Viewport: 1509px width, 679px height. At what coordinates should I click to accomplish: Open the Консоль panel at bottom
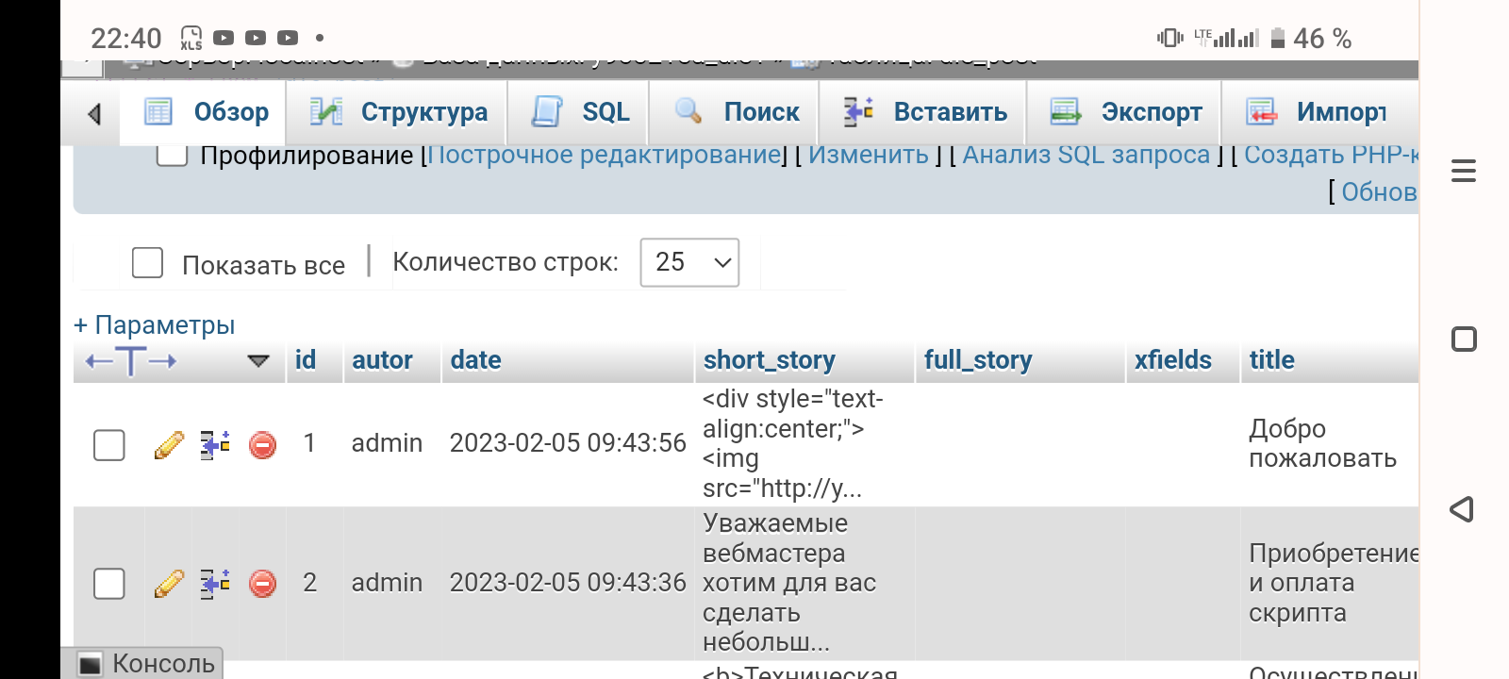coord(146,664)
